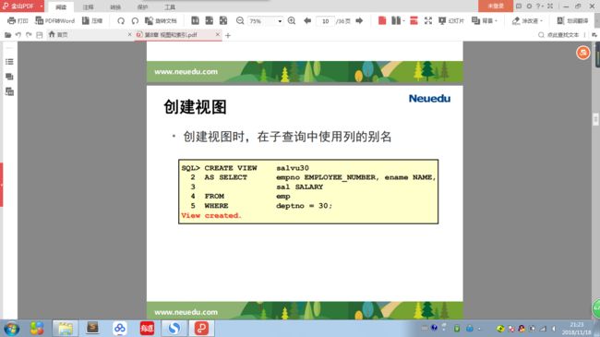Screen dimensions: 600x337
Task: Open the 背景 background dropdown
Action: [x=485, y=20]
